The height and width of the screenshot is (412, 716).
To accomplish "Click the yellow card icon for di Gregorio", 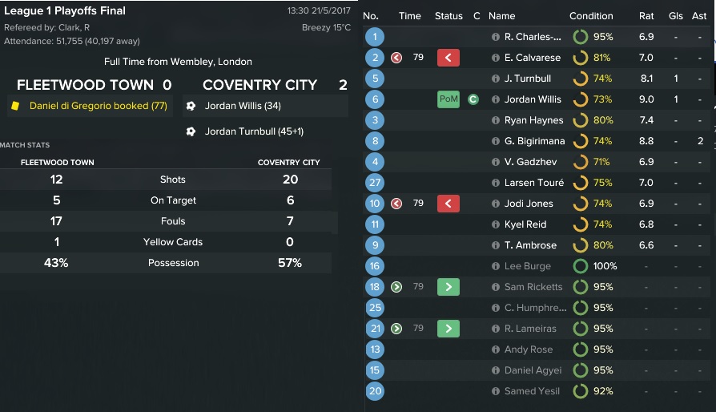I will 14,106.
